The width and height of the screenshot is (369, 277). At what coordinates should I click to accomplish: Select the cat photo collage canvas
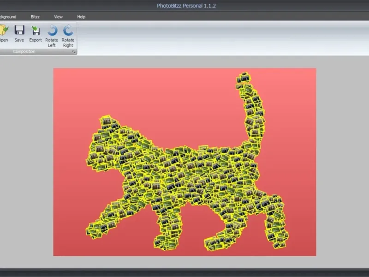pos(185,162)
